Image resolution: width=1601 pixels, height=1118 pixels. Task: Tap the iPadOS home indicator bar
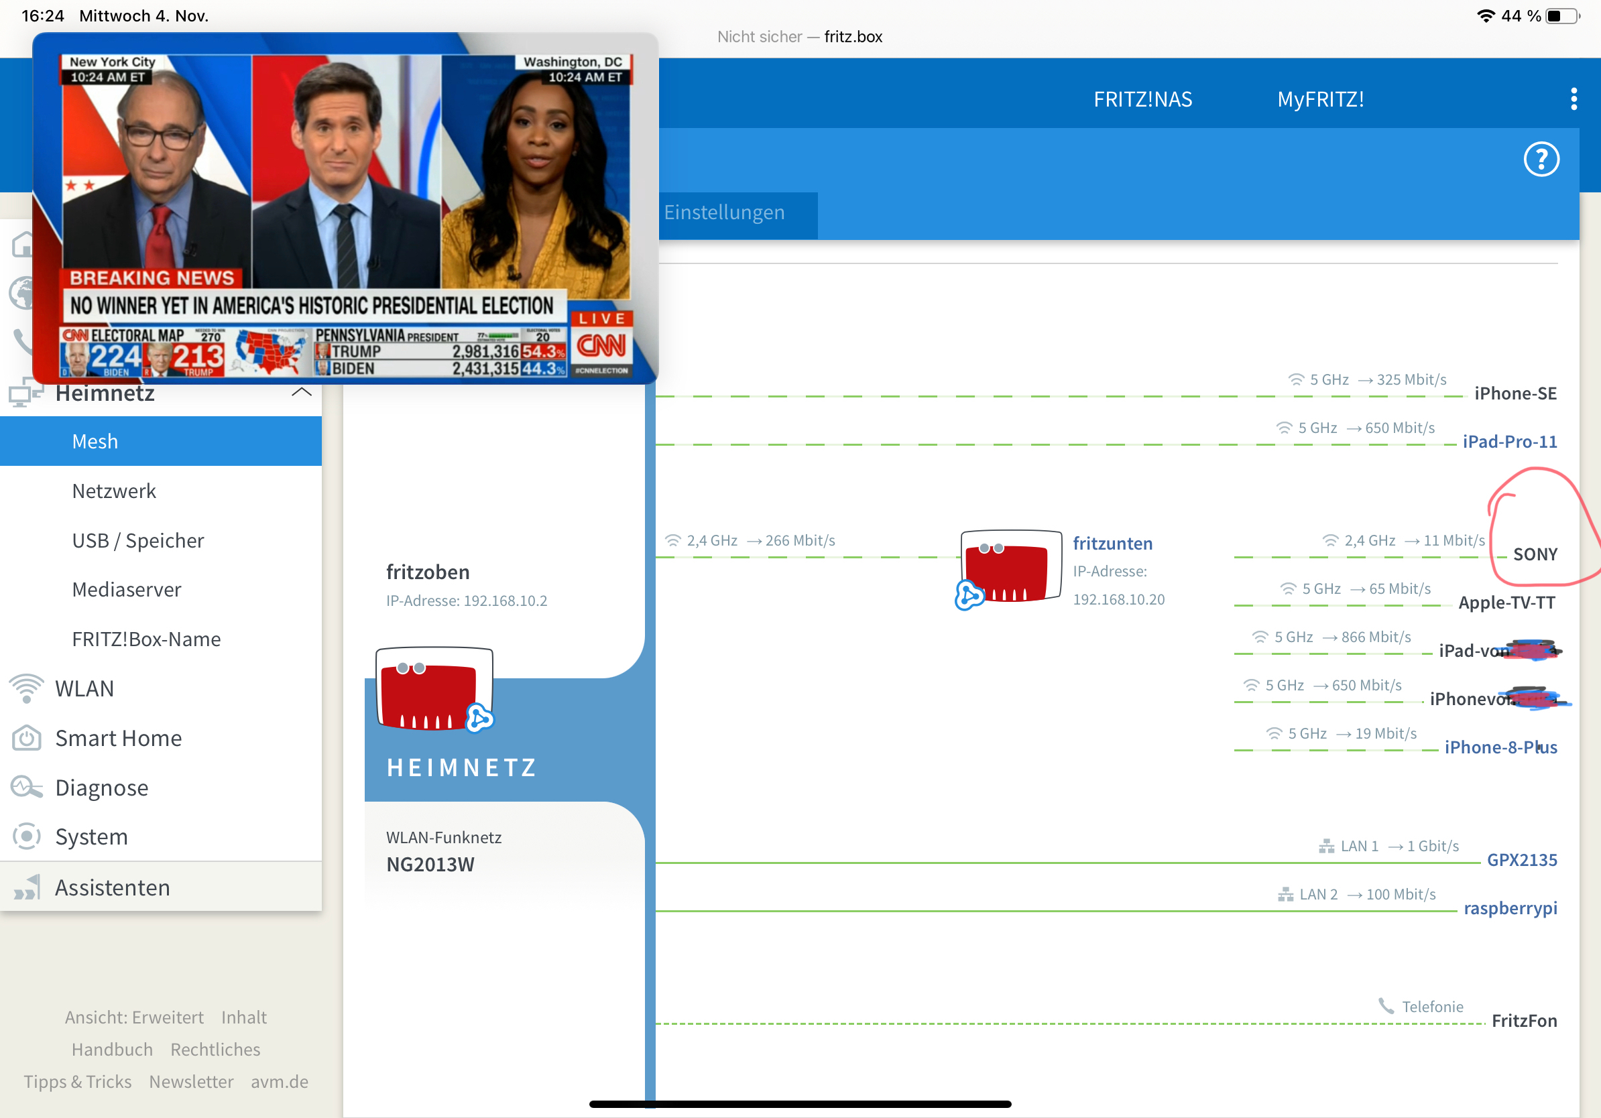coord(800,1103)
